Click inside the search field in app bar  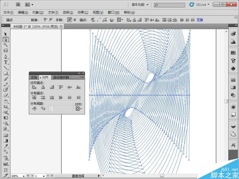[169, 4]
